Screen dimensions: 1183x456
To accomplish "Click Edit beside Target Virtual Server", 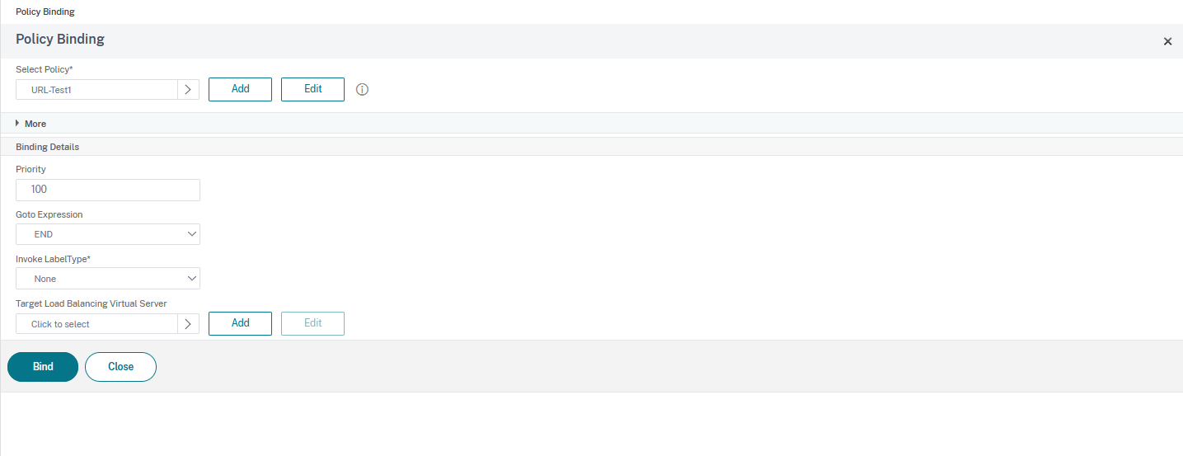I will (312, 323).
